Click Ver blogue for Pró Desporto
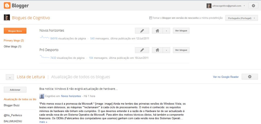The width and height of the screenshot is (261, 124). click(181, 50)
